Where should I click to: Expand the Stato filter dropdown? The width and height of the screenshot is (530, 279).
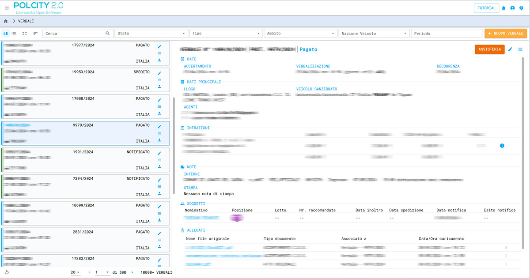coord(151,34)
